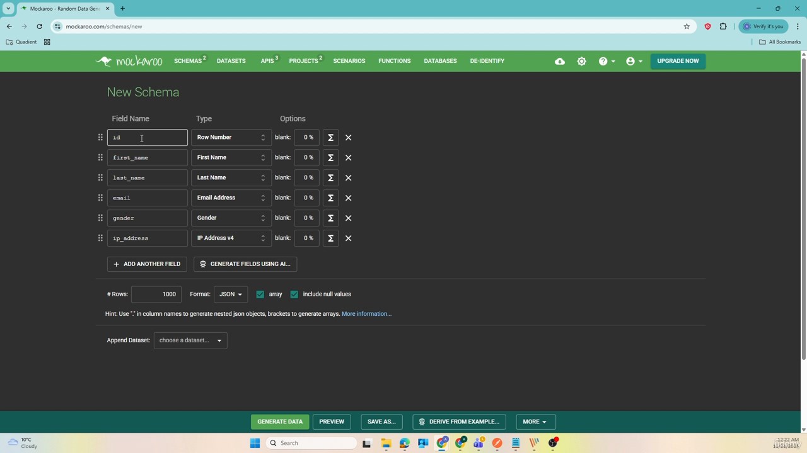
Task: Reload the Mockaroo page
Action: [39, 26]
